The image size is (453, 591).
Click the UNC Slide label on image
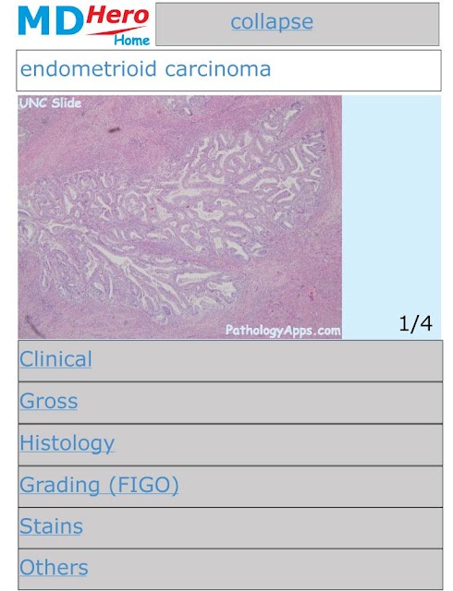tap(50, 103)
